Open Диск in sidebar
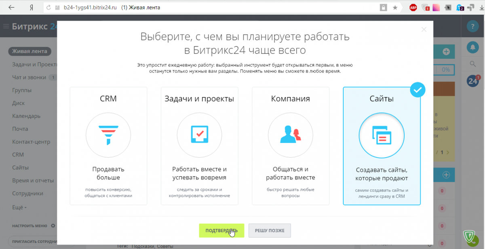The image size is (485, 249). 19,103
